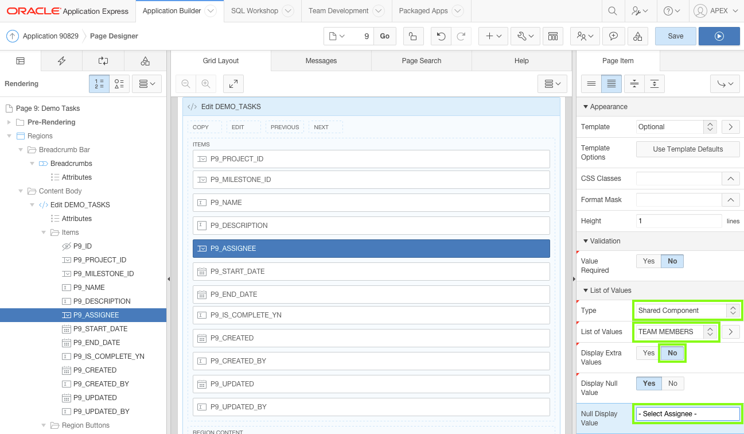This screenshot has width=744, height=434.
Task: Expand the Pre-Rendering tree node
Action: pos(9,122)
